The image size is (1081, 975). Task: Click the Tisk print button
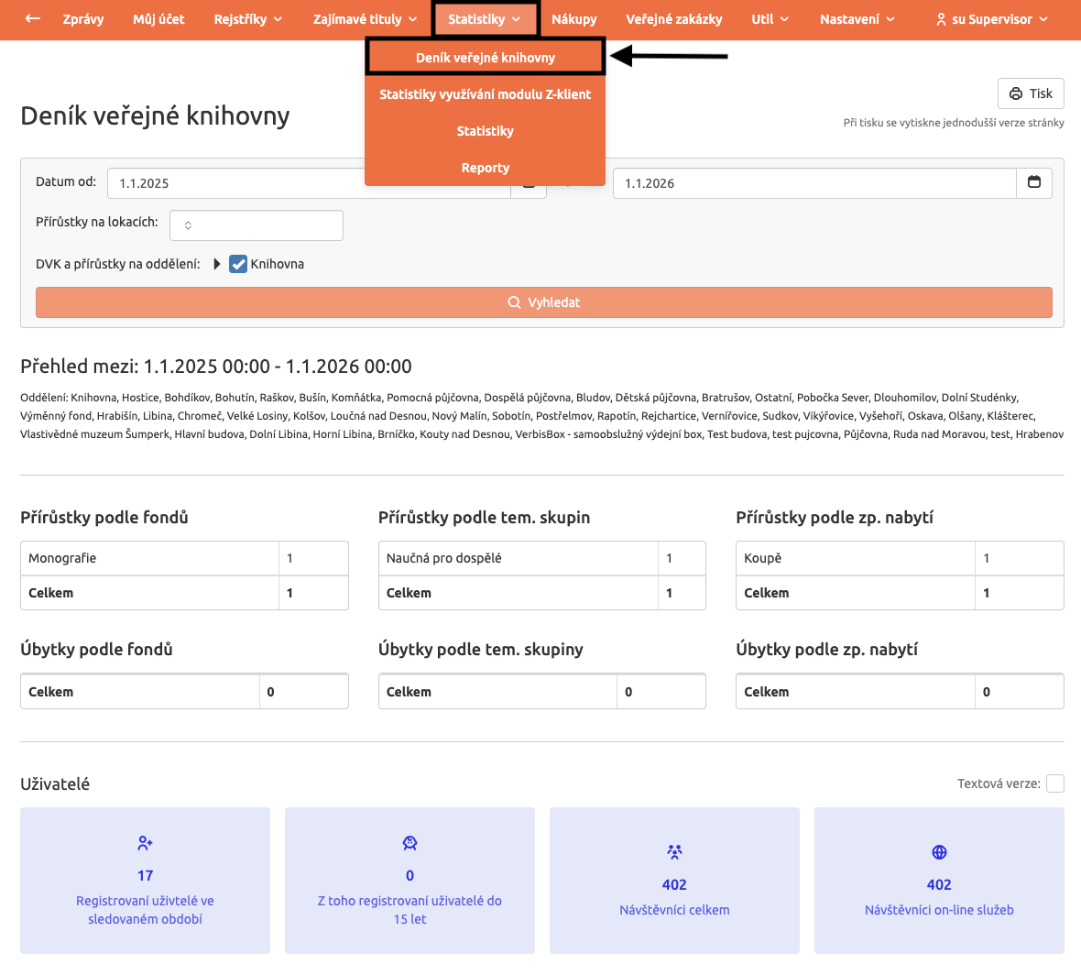click(1031, 93)
